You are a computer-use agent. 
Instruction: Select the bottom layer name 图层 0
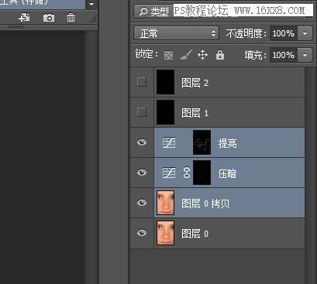(195, 234)
